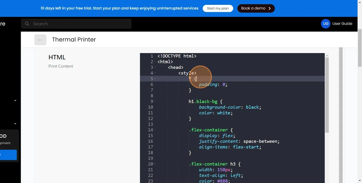This screenshot has width=362, height=183.
Task: Click the back arrow beside Thermal Printer
Action: pyautogui.click(x=40, y=40)
